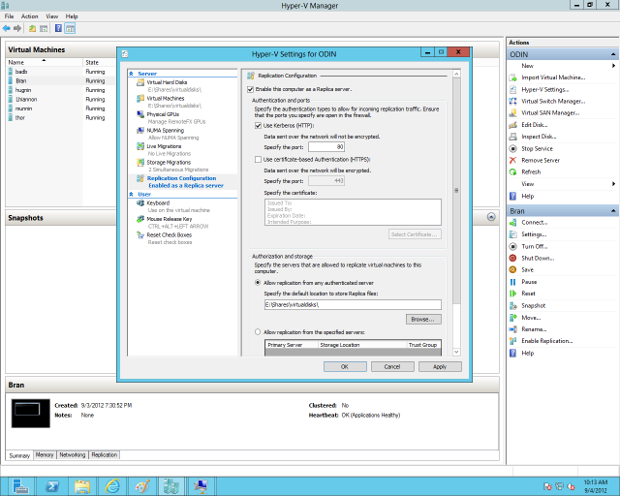Switch to the Replication tab
The image size is (620, 496).
click(x=105, y=455)
